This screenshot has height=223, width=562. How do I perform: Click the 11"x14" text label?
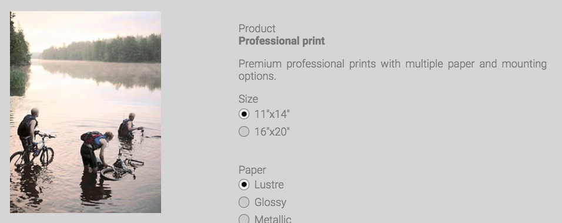(272, 114)
